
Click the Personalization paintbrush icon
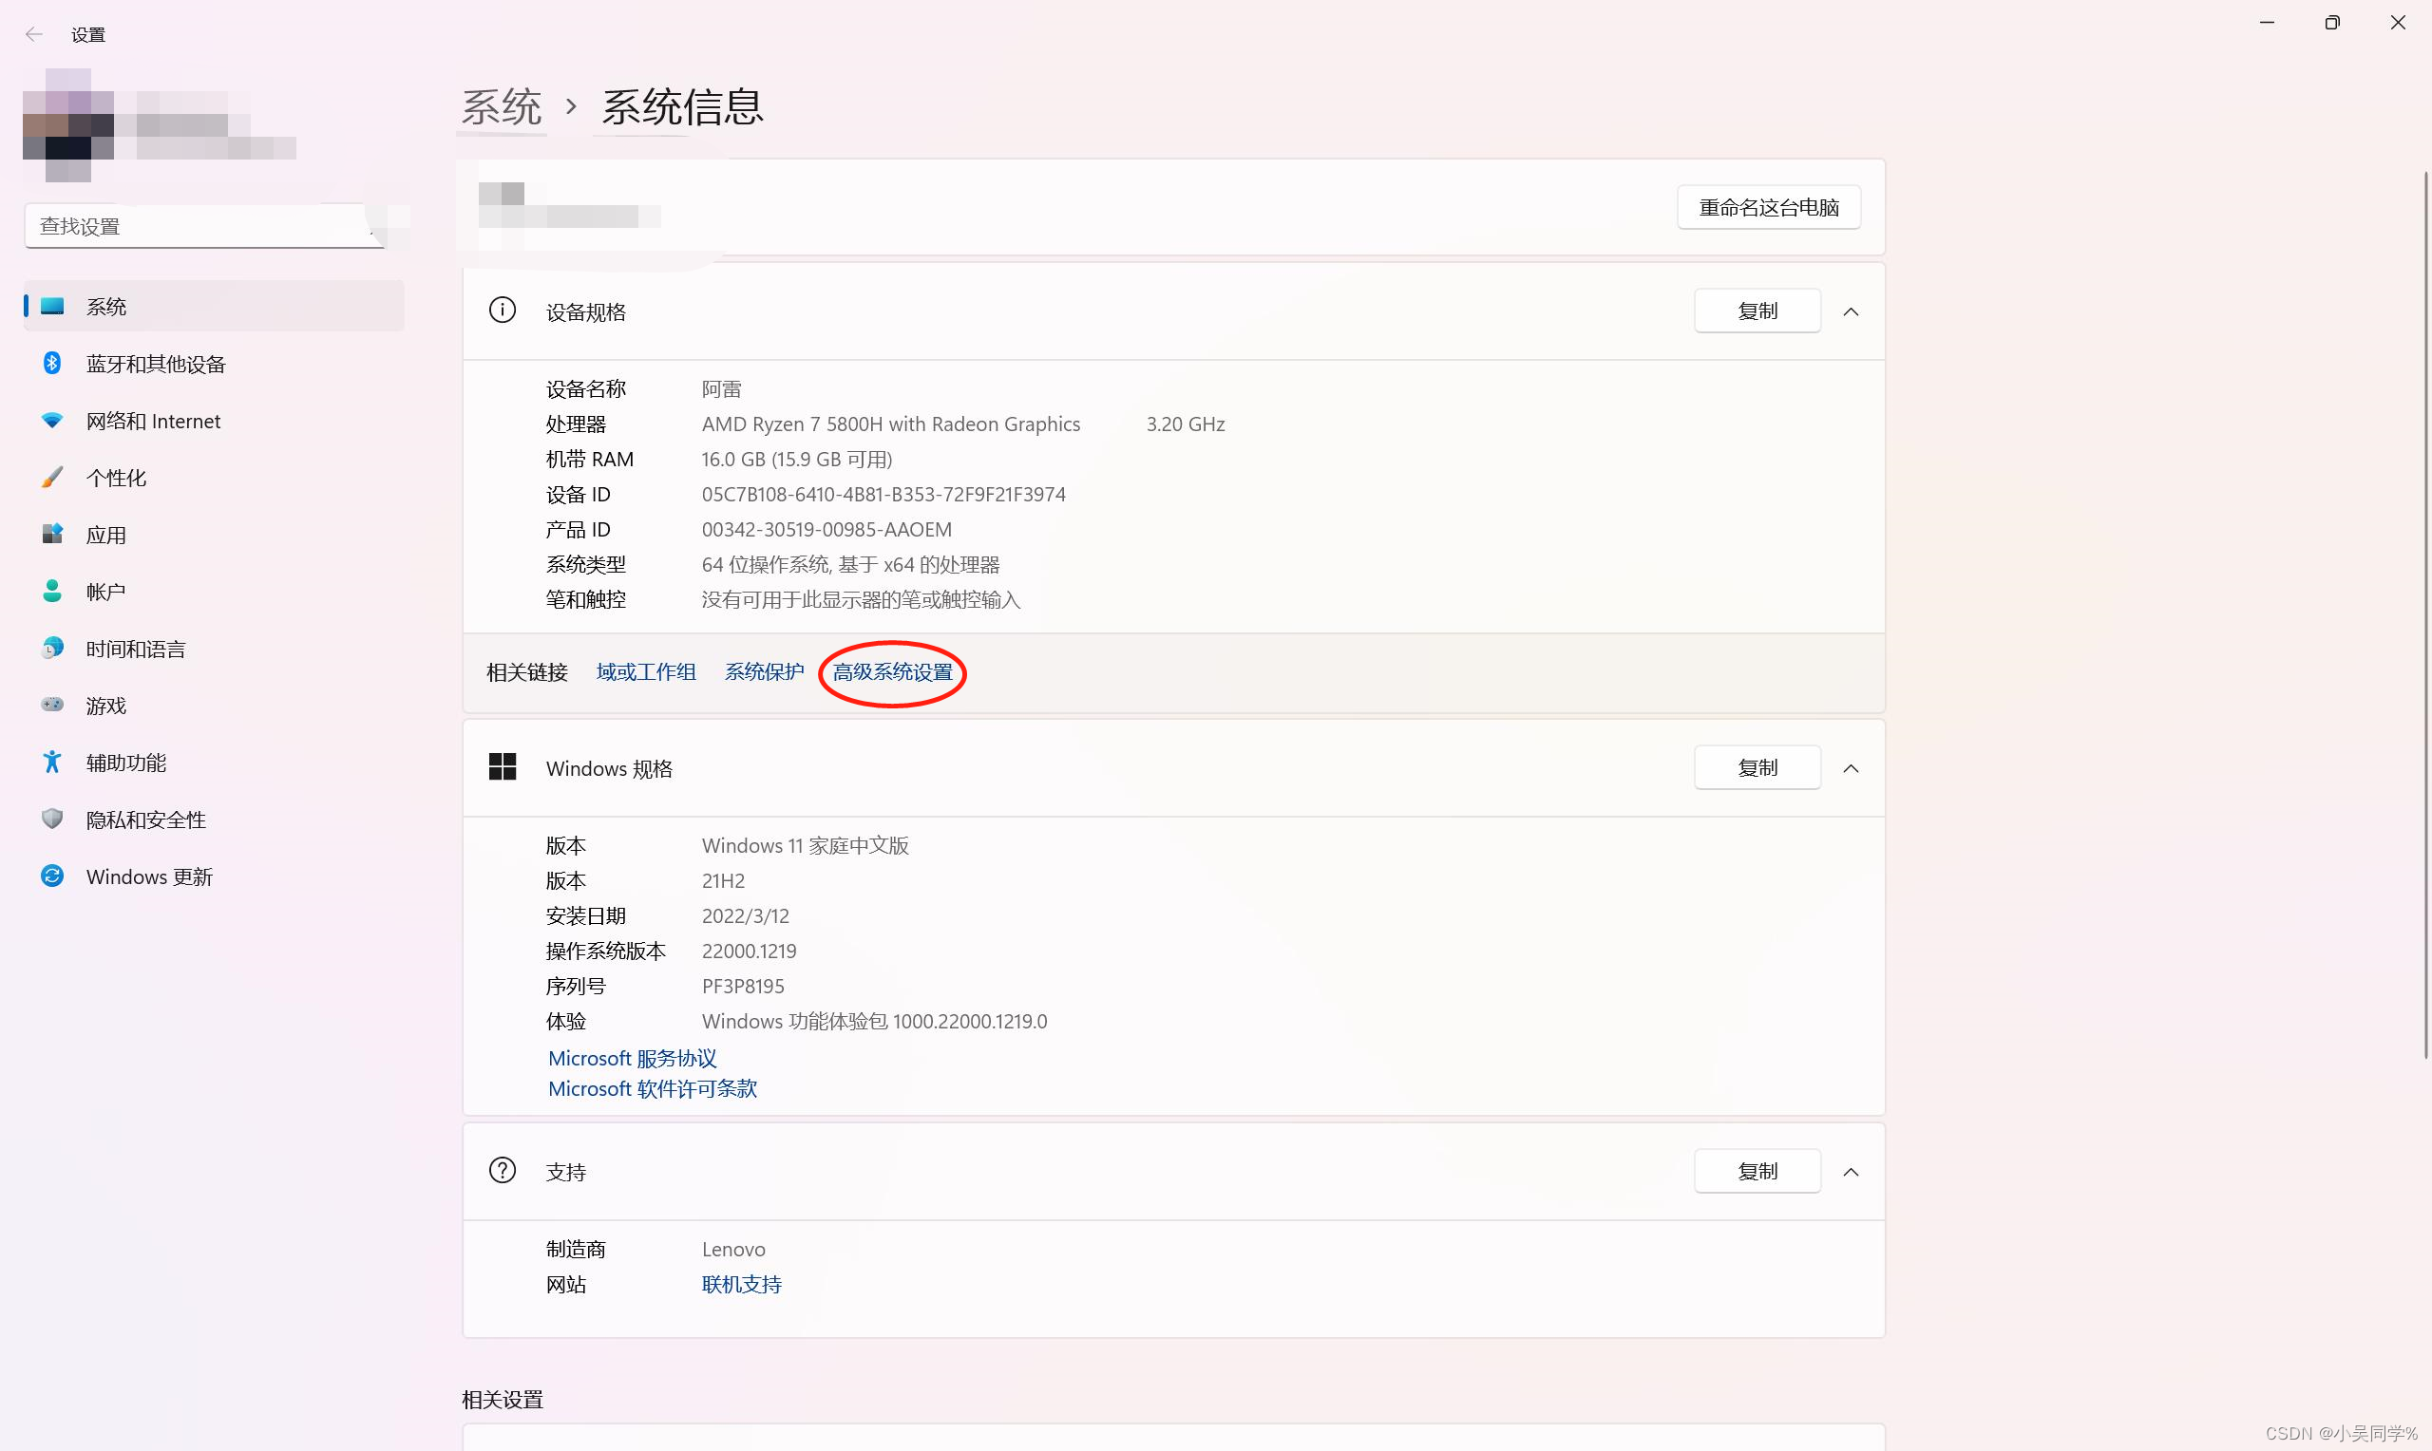pos(53,477)
